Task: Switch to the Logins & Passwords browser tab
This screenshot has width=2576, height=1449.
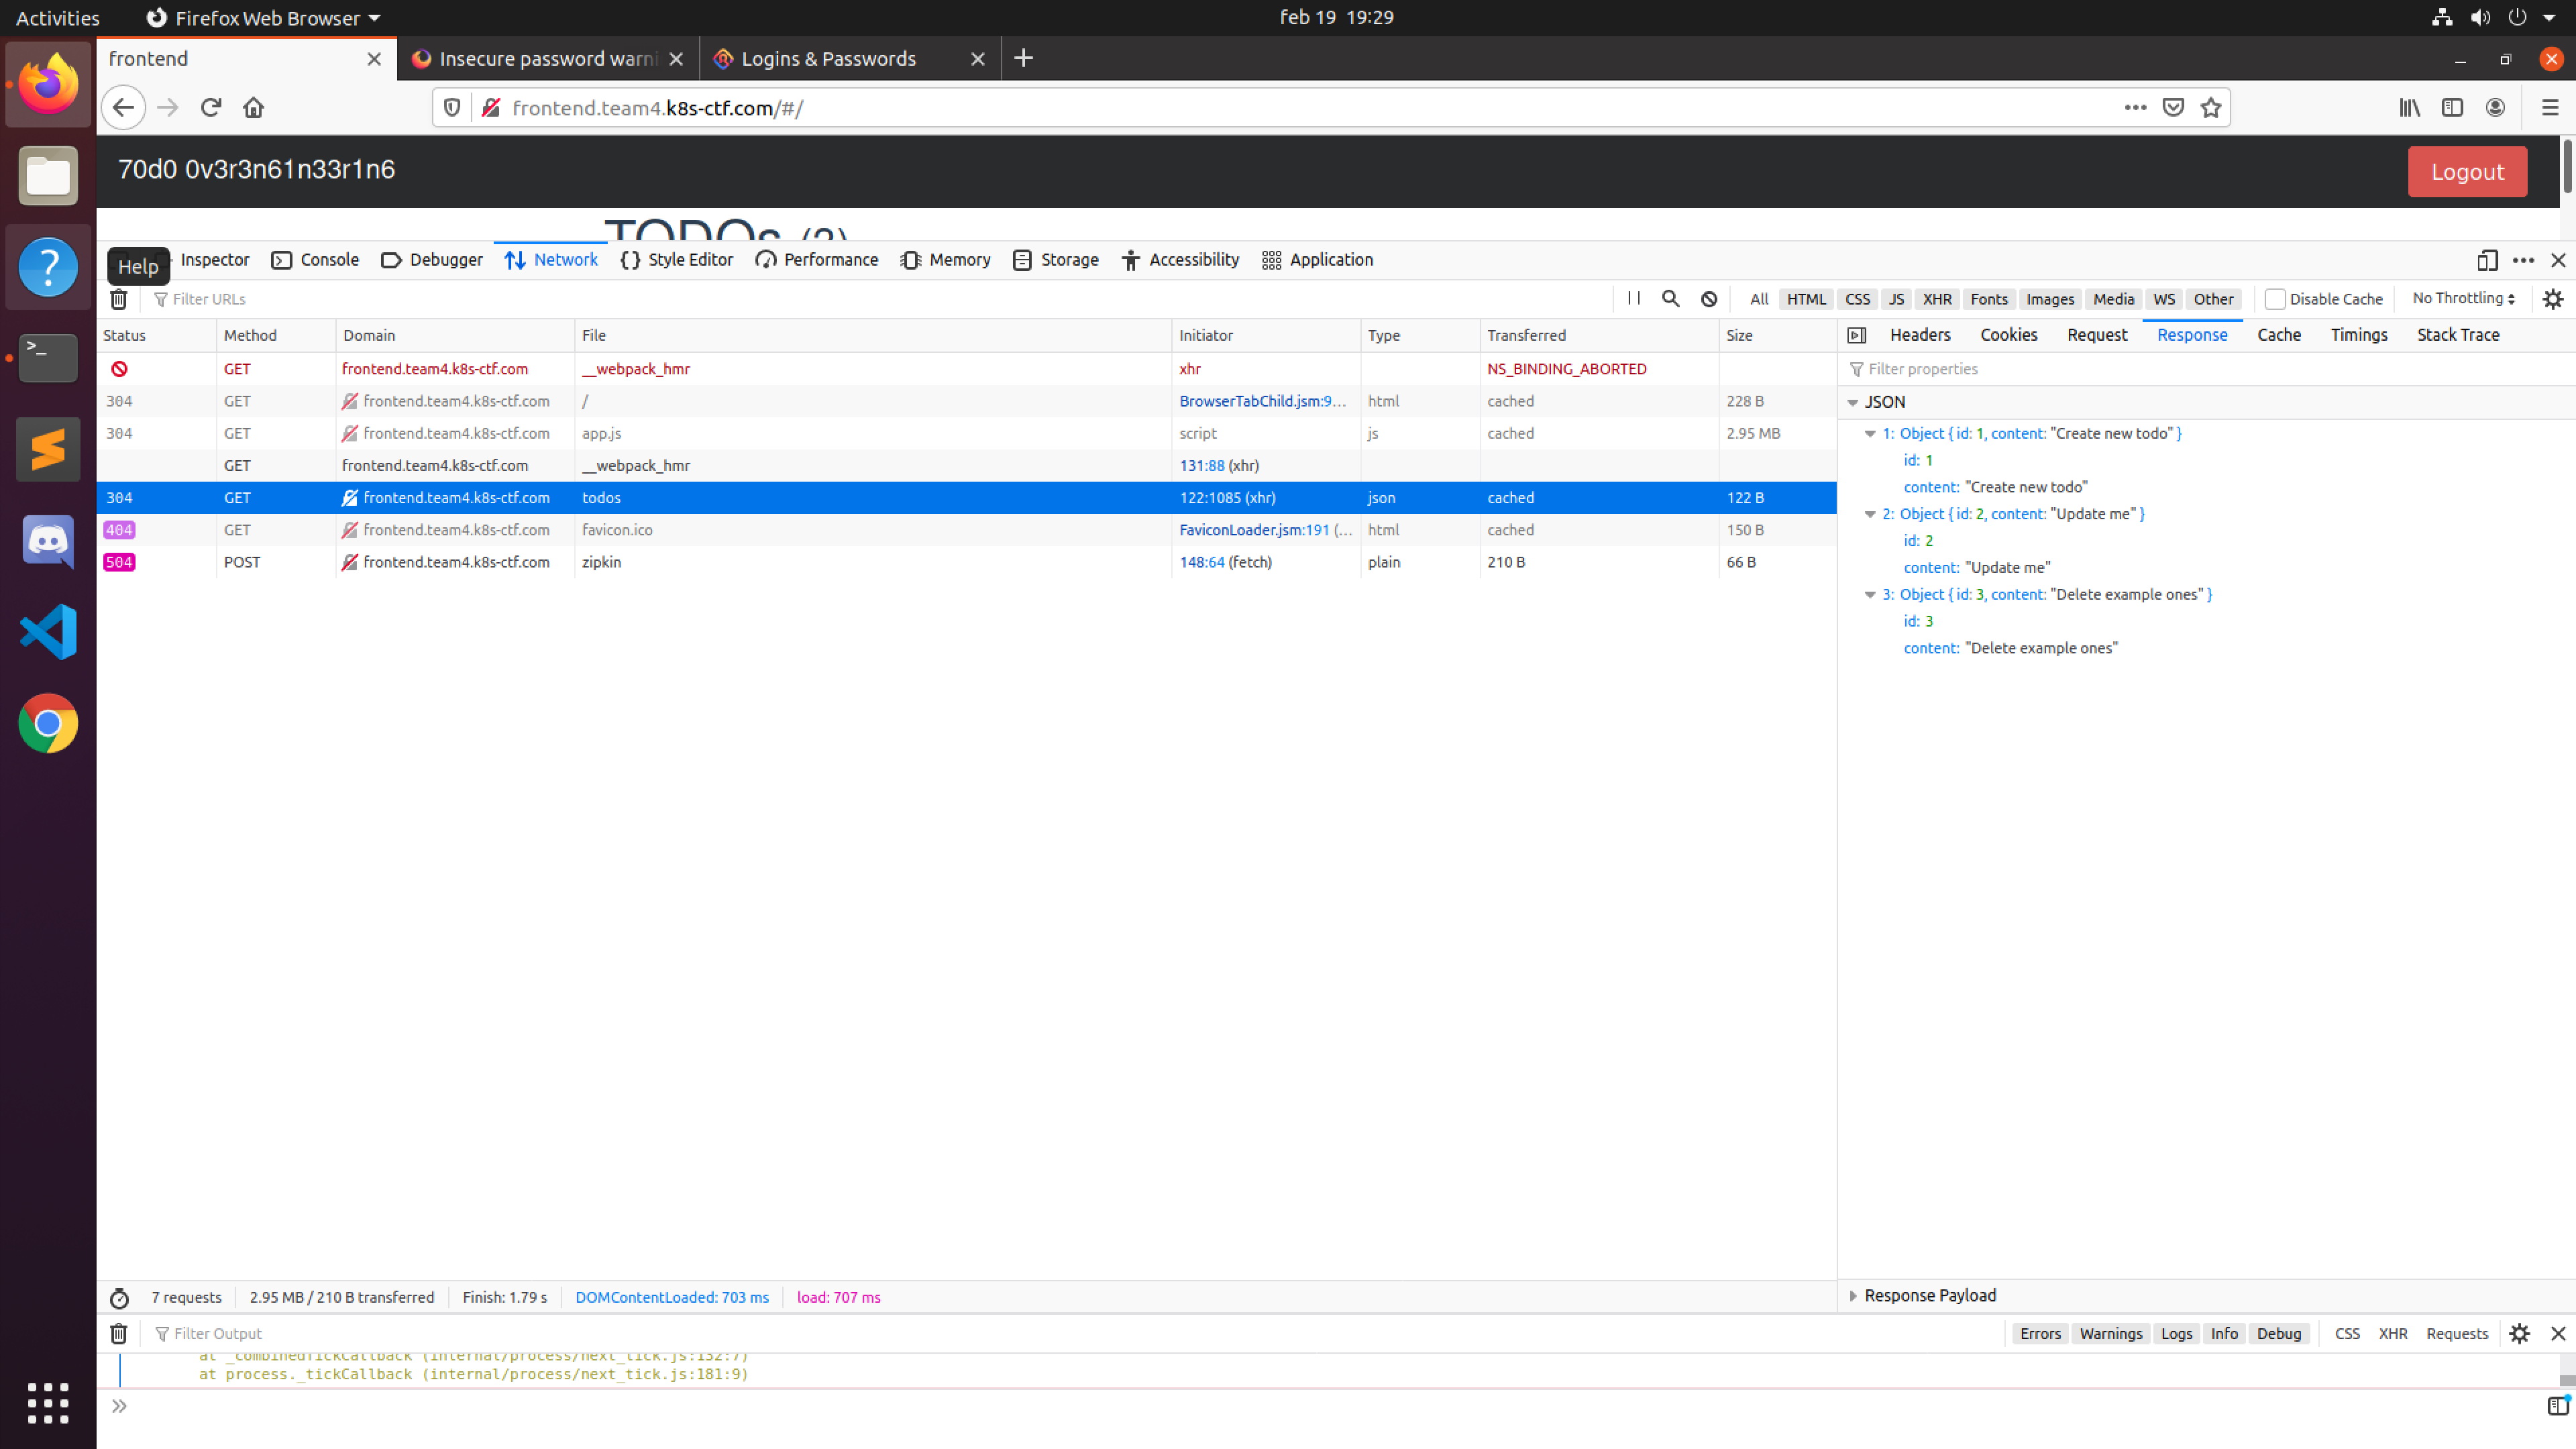Action: [830, 58]
